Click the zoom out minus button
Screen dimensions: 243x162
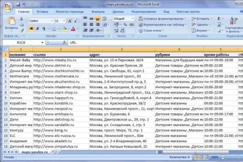click(223, 157)
